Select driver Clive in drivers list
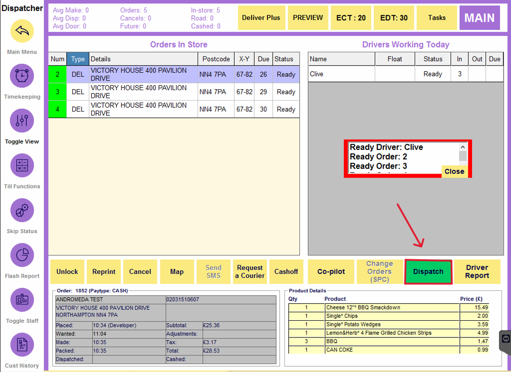The height and width of the screenshot is (372, 511). click(406, 74)
